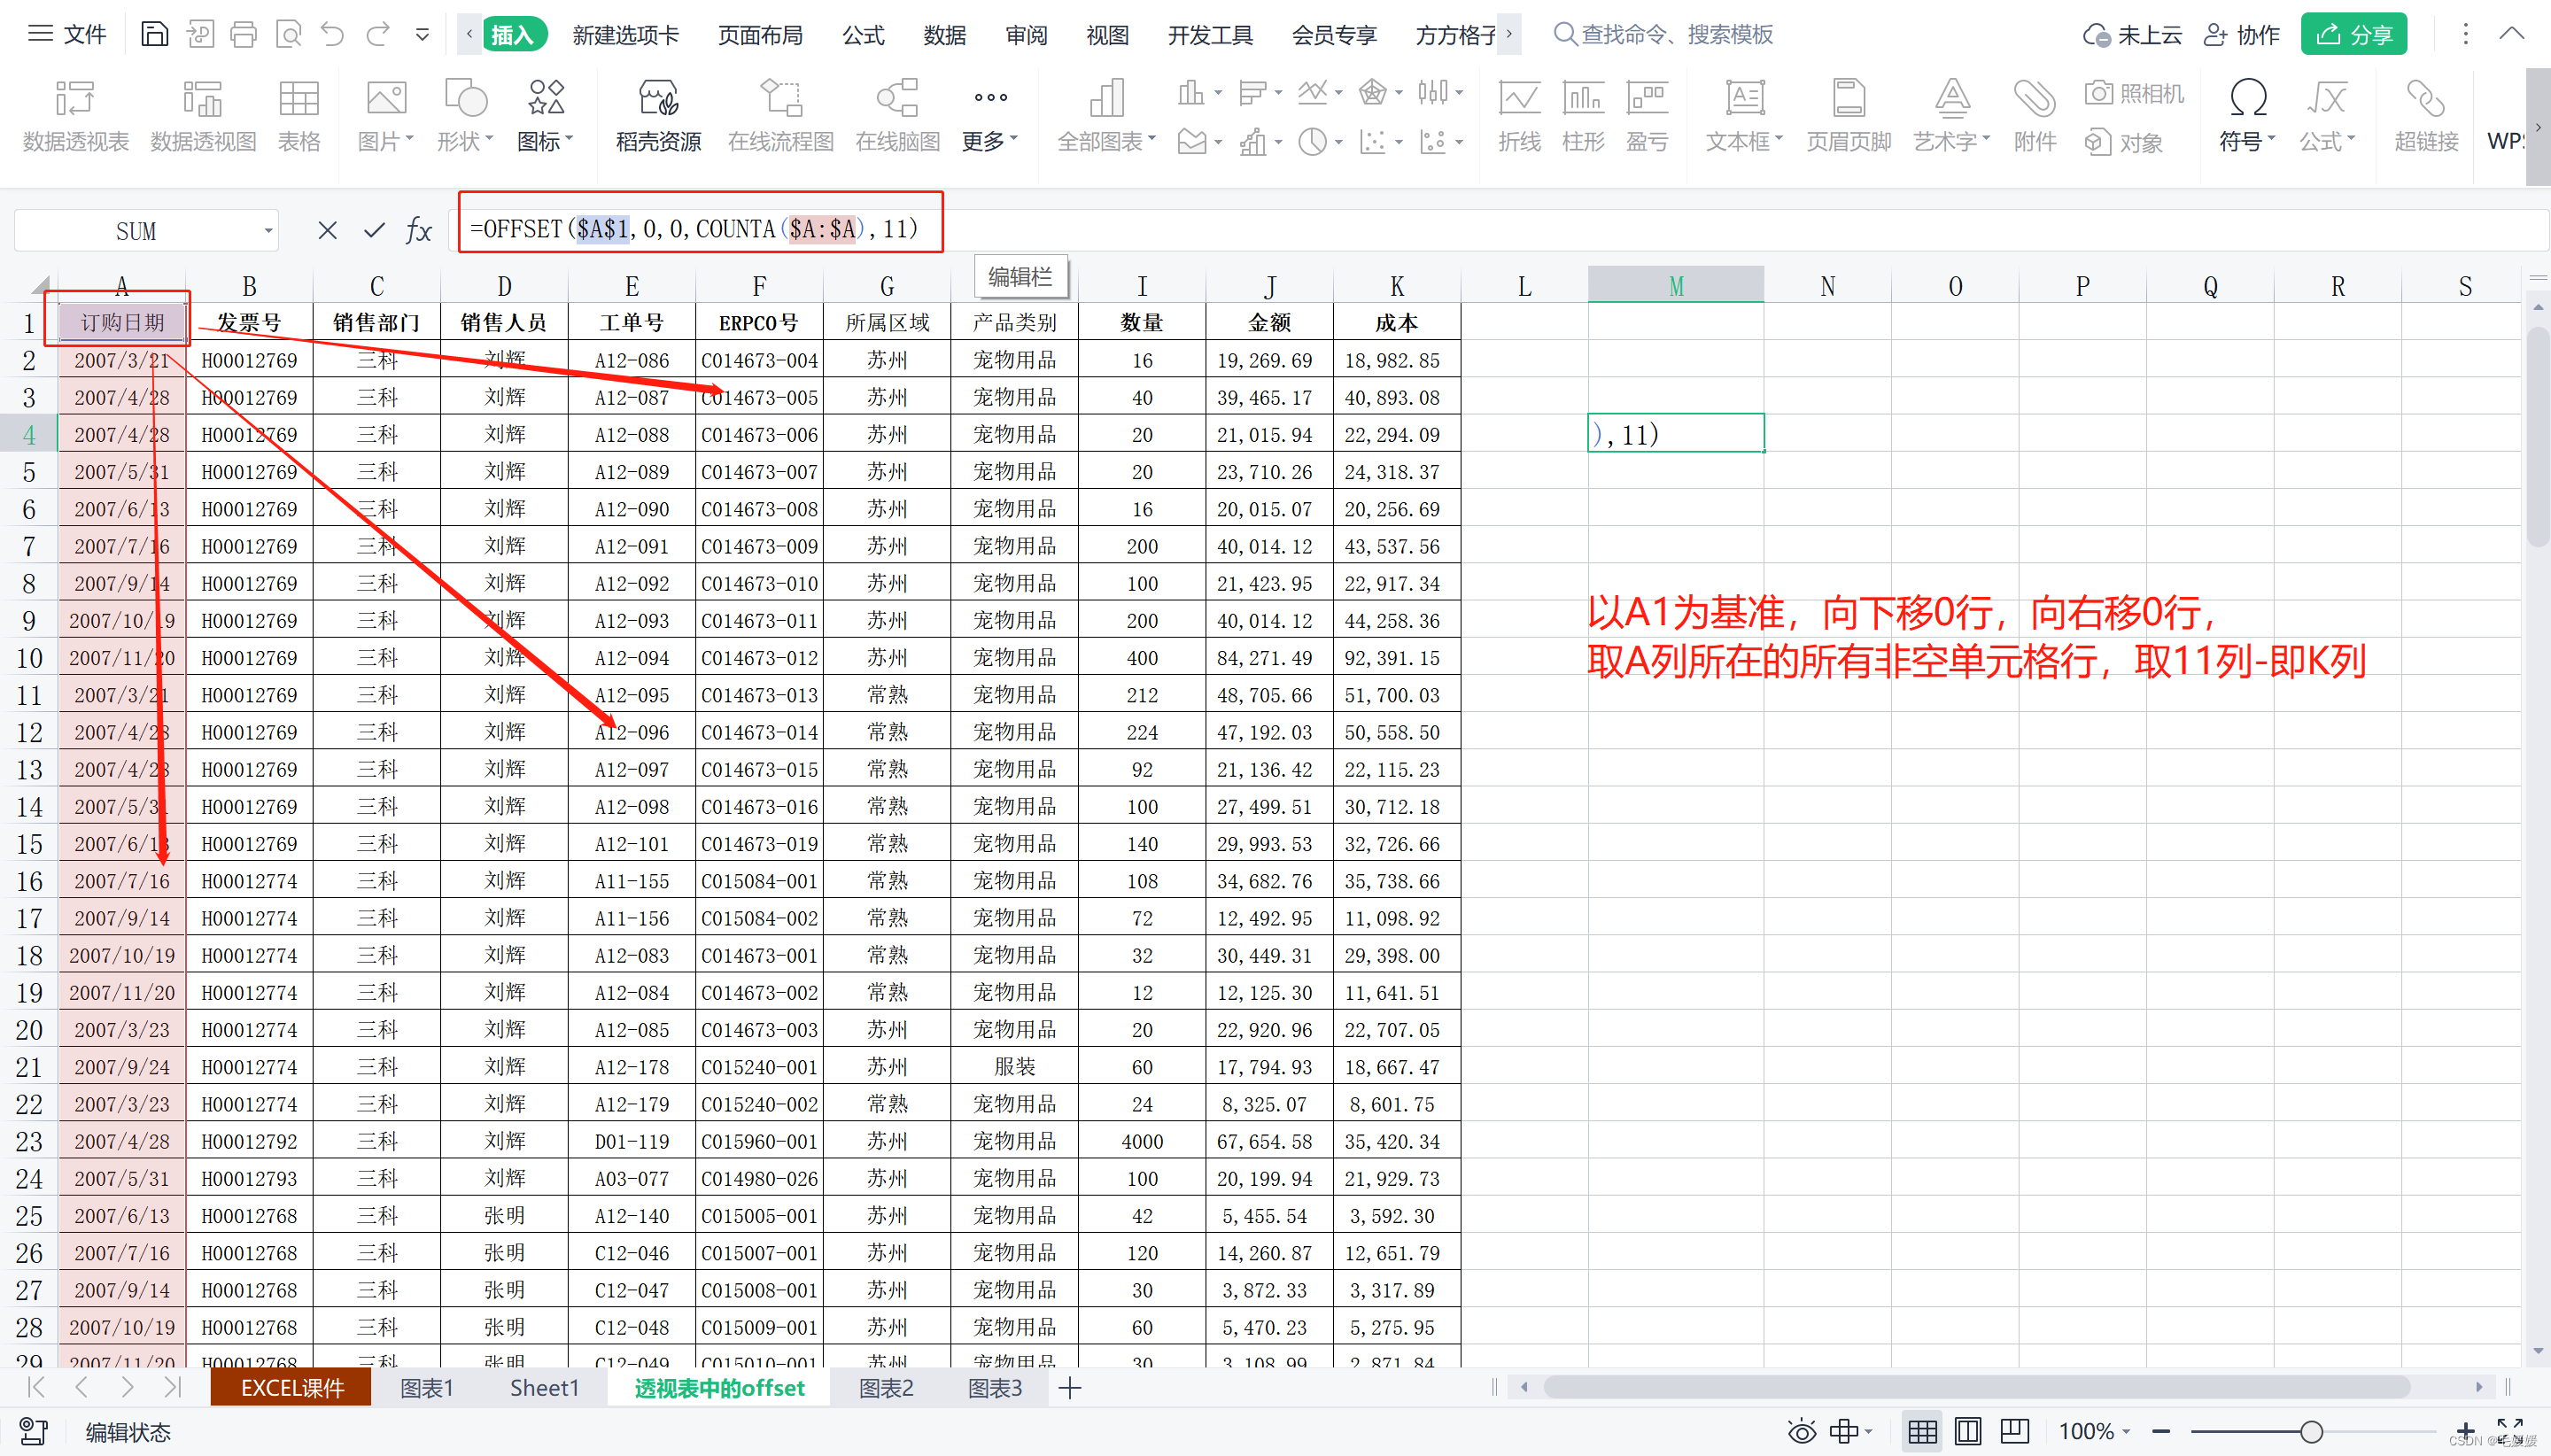Click the horizontal scrollbar
The width and height of the screenshot is (2551, 1456).
(x=1975, y=1387)
